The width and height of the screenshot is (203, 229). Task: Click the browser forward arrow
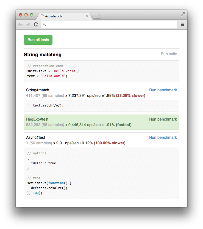coord(28,25)
